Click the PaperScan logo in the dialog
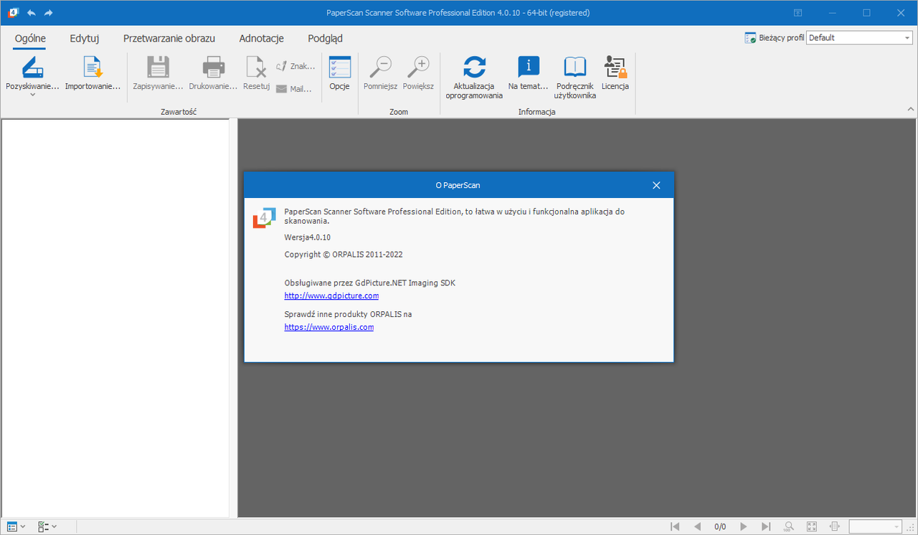Image resolution: width=918 pixels, height=535 pixels. point(264,218)
